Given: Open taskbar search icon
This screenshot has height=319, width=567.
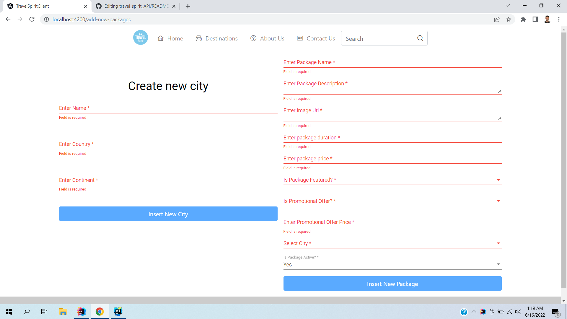Looking at the screenshot, I should coord(27,311).
